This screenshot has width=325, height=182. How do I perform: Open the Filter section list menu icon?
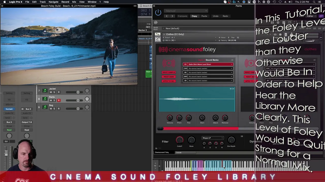coord(242,136)
